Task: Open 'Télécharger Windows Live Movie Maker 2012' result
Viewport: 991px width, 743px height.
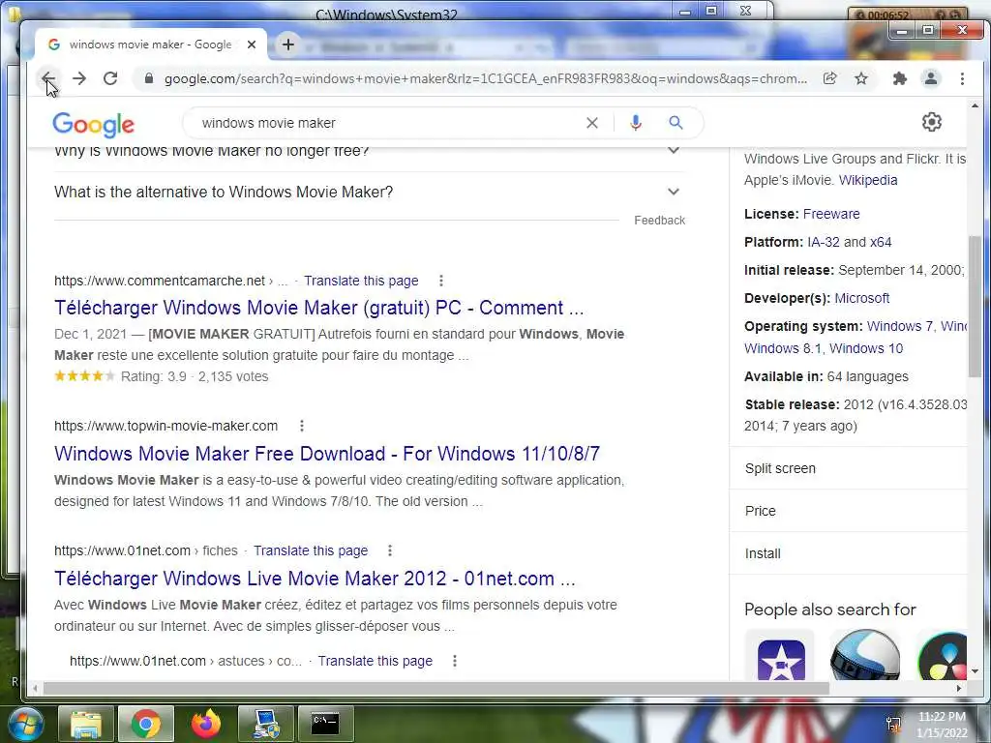Action: click(315, 579)
